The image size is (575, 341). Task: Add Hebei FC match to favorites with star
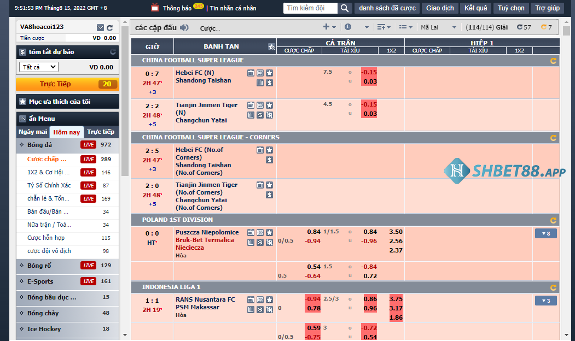click(x=269, y=73)
